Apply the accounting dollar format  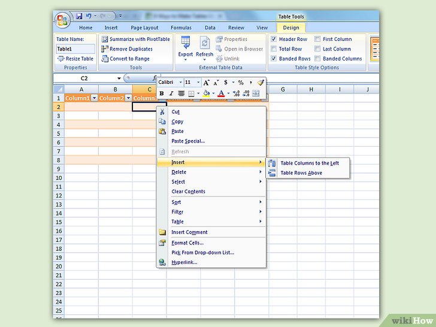point(226,83)
